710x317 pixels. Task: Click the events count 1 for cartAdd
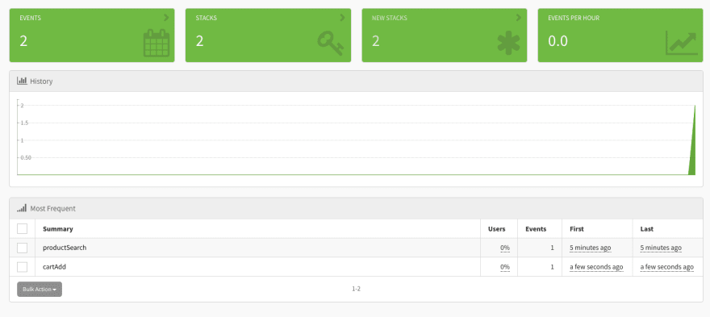[x=553, y=267]
